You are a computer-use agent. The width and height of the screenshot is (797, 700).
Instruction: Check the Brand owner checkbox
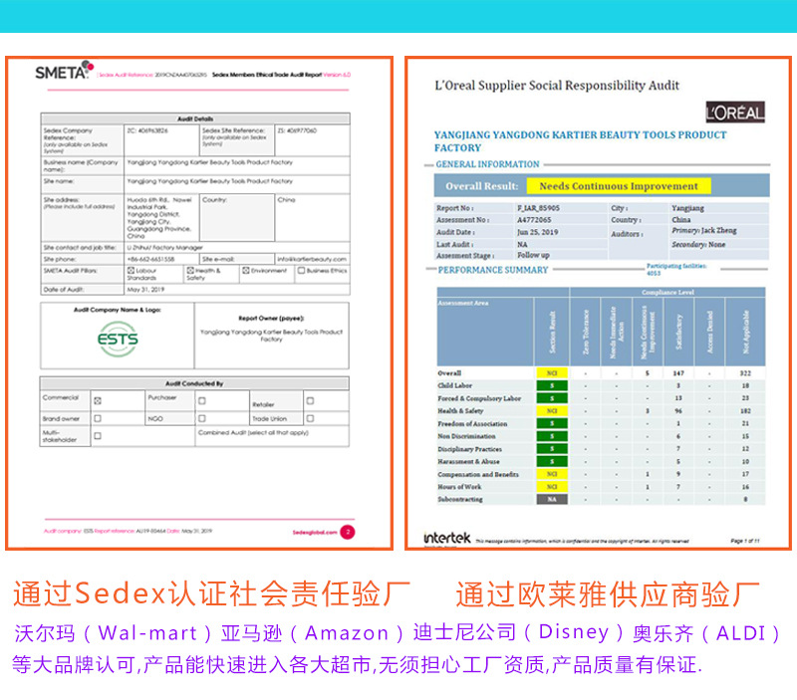pyautogui.click(x=98, y=418)
